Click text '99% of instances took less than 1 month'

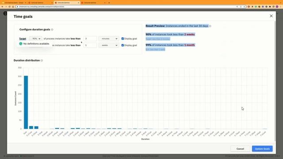[x=170, y=45]
